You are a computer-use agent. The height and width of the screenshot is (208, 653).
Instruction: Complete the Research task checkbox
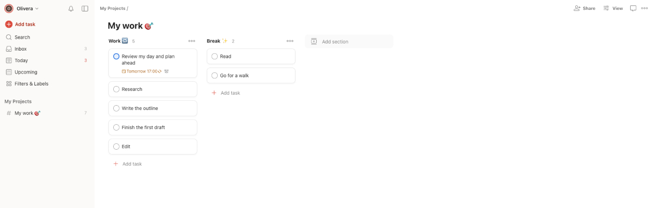pos(116,89)
